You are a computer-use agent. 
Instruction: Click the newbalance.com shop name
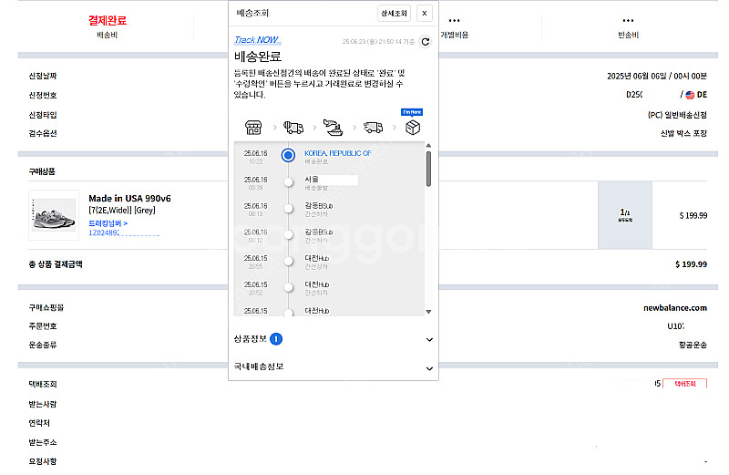pyautogui.click(x=675, y=308)
